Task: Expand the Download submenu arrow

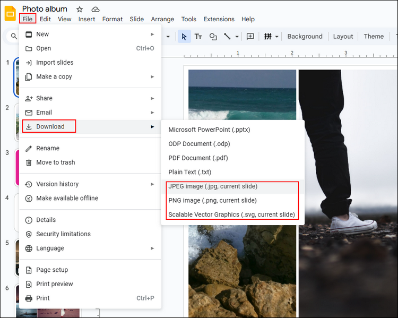Action: coord(152,126)
